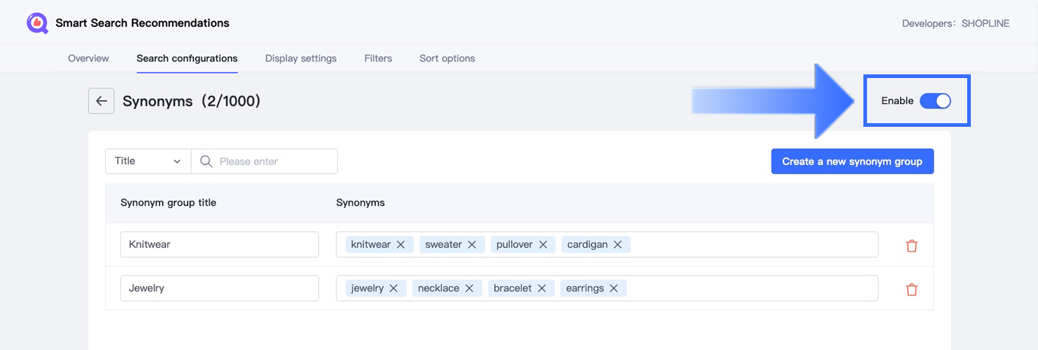Remove the pullover synonym tag

[543, 245]
